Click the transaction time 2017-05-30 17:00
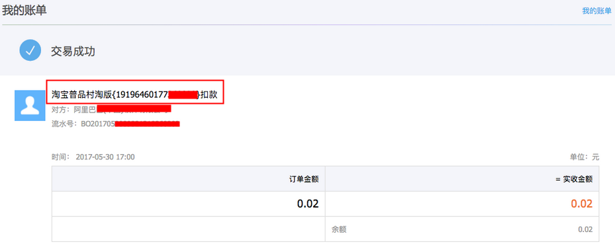This screenshot has width=615, height=244. [105, 157]
